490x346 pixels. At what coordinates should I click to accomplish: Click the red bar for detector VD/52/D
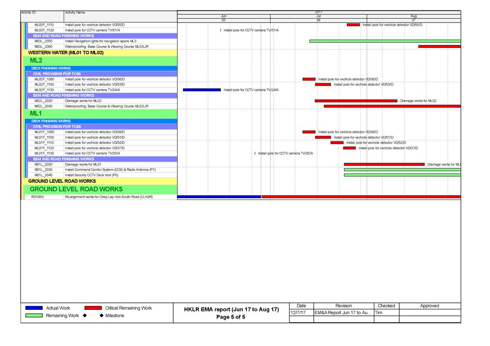point(337,143)
